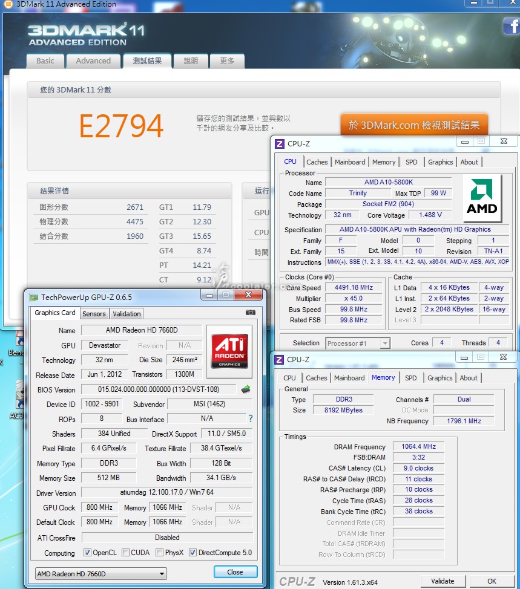Switch to the Advanced tab in 3DMark
This screenshot has height=589, width=520.
93,61
